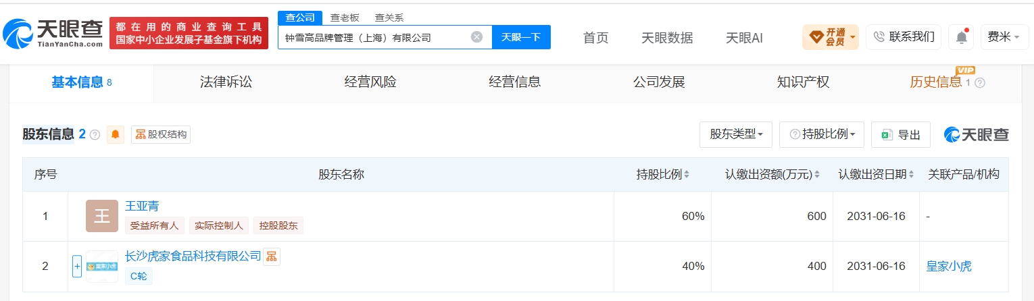
Task: Open the 基本信息 tab
Action: (82, 82)
